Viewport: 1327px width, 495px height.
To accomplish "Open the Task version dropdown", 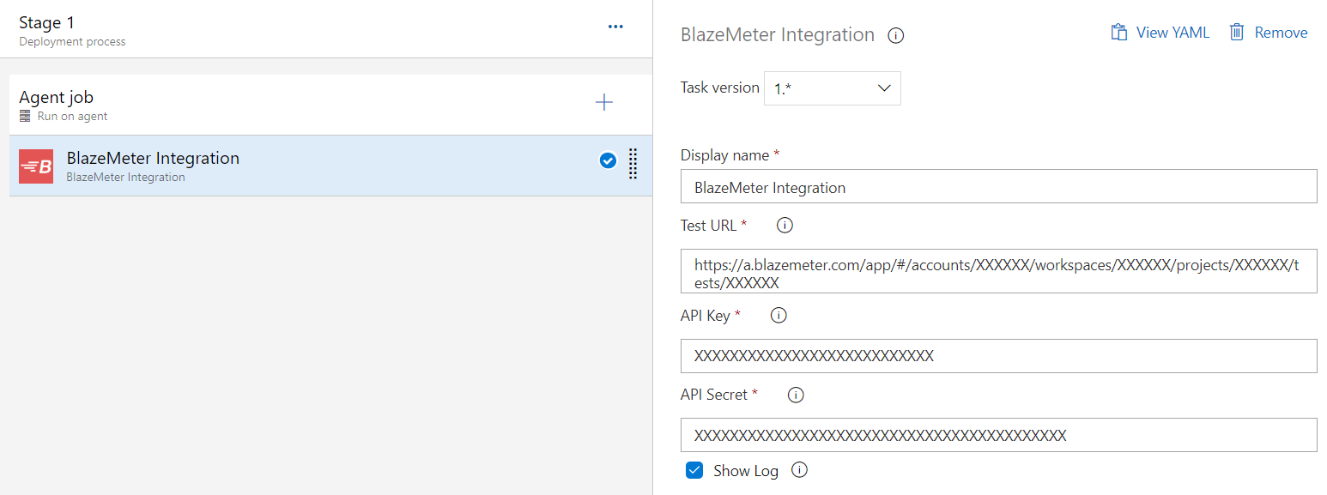I will coord(833,88).
